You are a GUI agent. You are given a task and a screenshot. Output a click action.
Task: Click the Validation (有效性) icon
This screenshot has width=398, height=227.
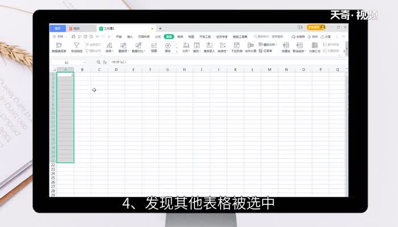223,45
